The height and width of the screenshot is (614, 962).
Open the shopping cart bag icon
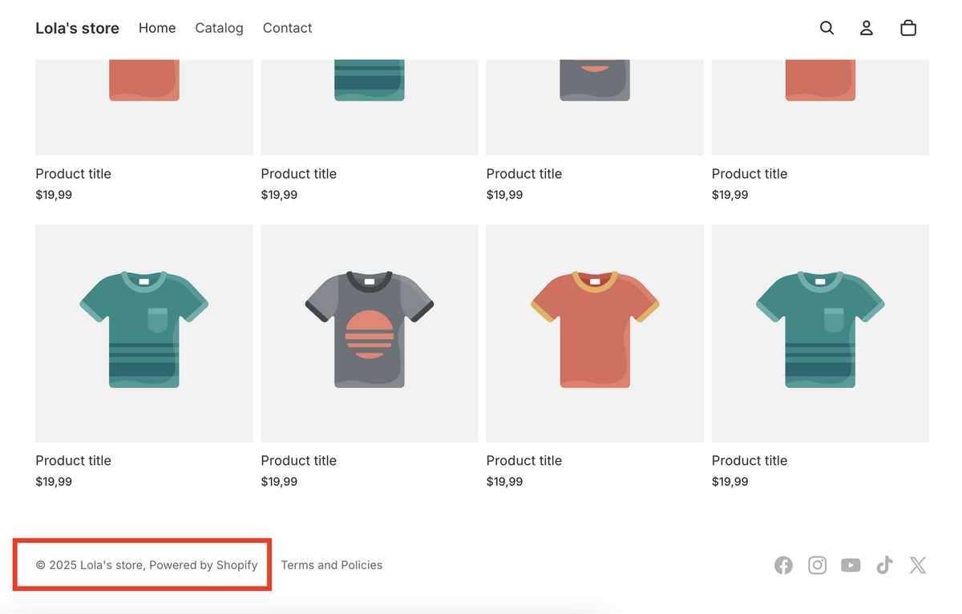[908, 27]
